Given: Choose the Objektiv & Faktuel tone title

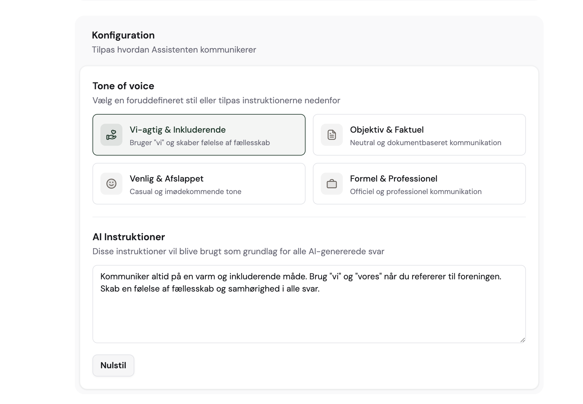Looking at the screenshot, I should click(x=386, y=130).
